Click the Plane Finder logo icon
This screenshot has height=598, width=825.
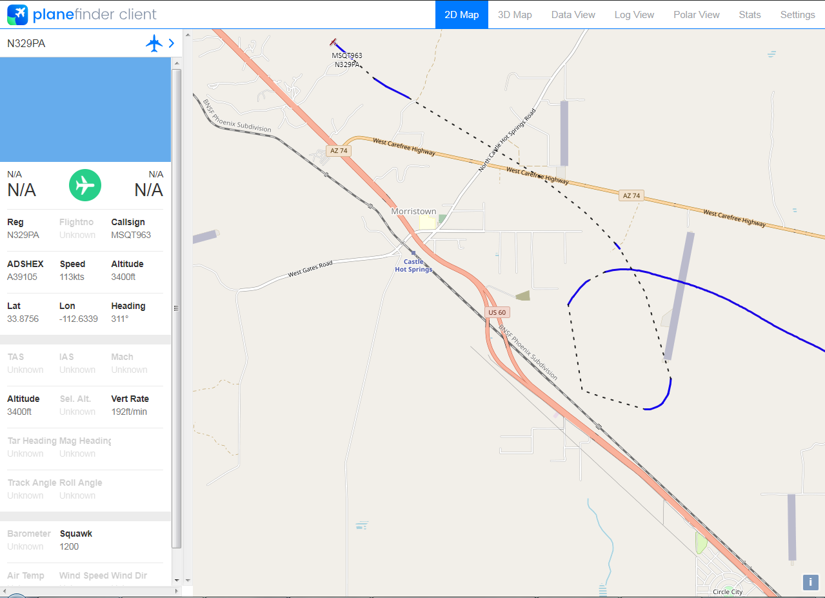click(17, 14)
